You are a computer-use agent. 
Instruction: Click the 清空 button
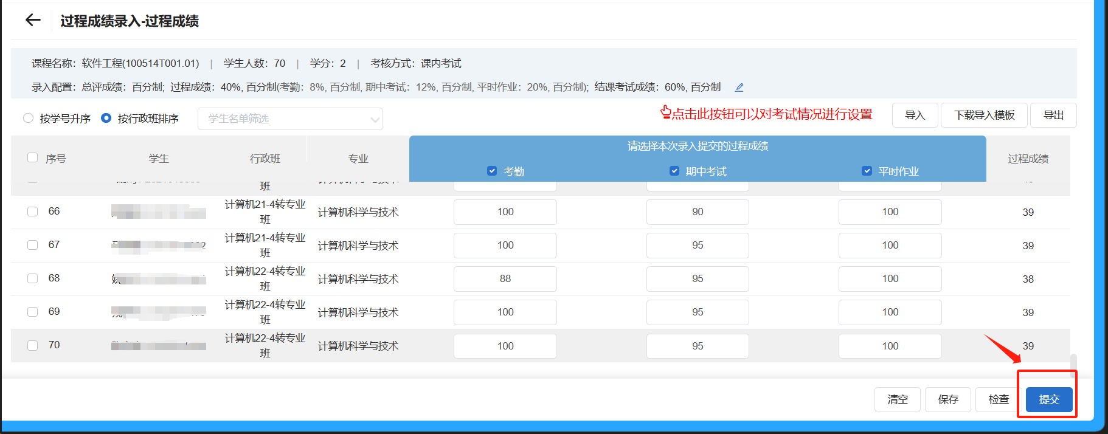pyautogui.click(x=897, y=399)
